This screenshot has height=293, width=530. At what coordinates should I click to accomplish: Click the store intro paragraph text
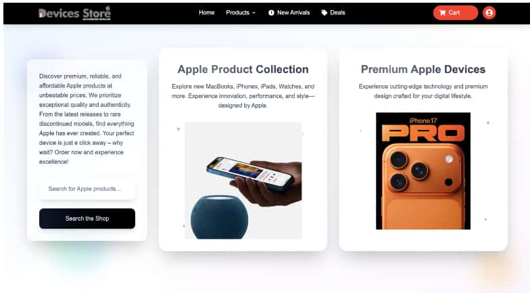(87, 119)
